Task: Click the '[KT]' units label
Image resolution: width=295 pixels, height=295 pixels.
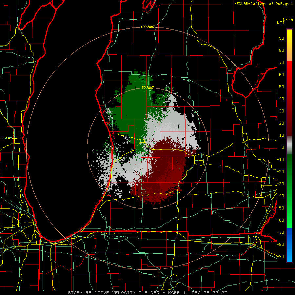Action: point(280,23)
